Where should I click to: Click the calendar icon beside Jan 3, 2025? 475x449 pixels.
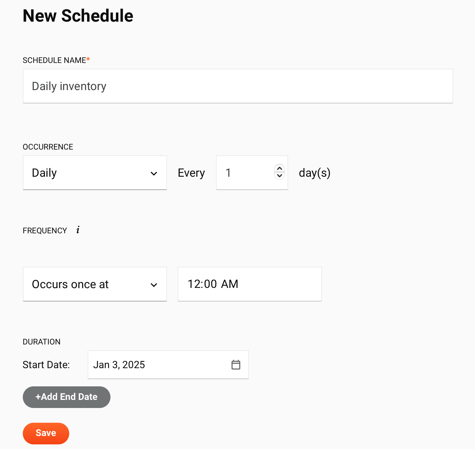tap(236, 364)
